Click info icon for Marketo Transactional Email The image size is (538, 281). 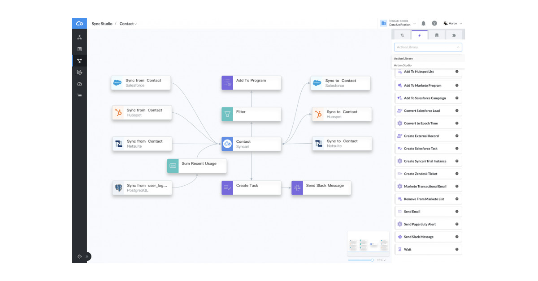457,186
